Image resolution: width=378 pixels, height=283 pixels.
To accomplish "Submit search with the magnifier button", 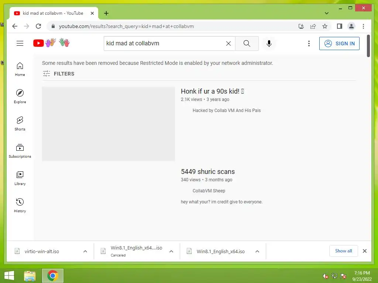I will [247, 43].
